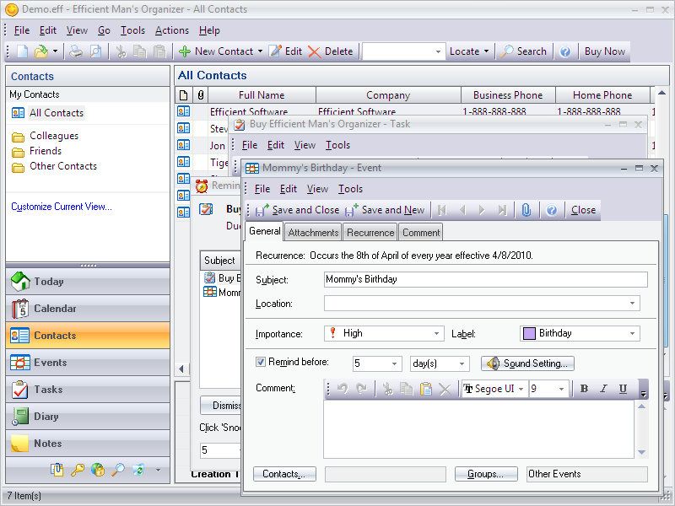Uncheck the Remind before checkbox
Image resolution: width=675 pixels, height=506 pixels.
261,363
